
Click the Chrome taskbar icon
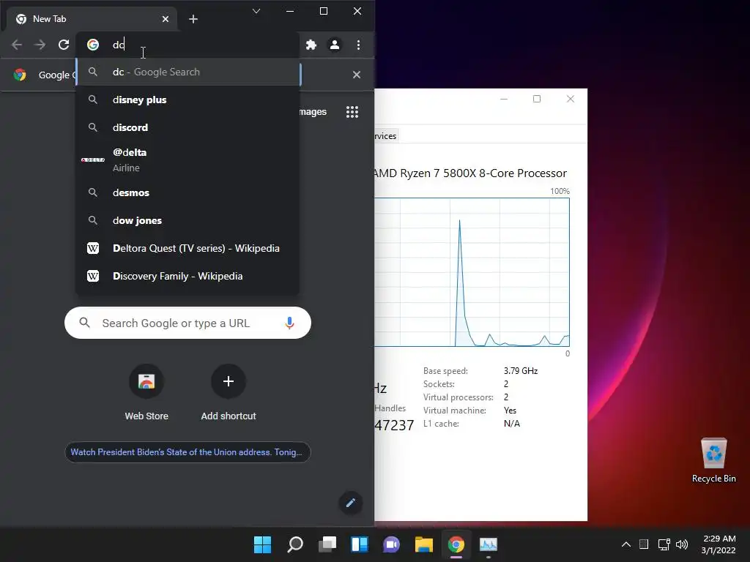click(x=456, y=544)
